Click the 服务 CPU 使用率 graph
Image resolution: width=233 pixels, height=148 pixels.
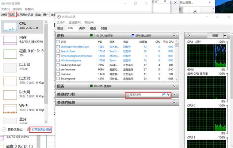(x=206, y=87)
